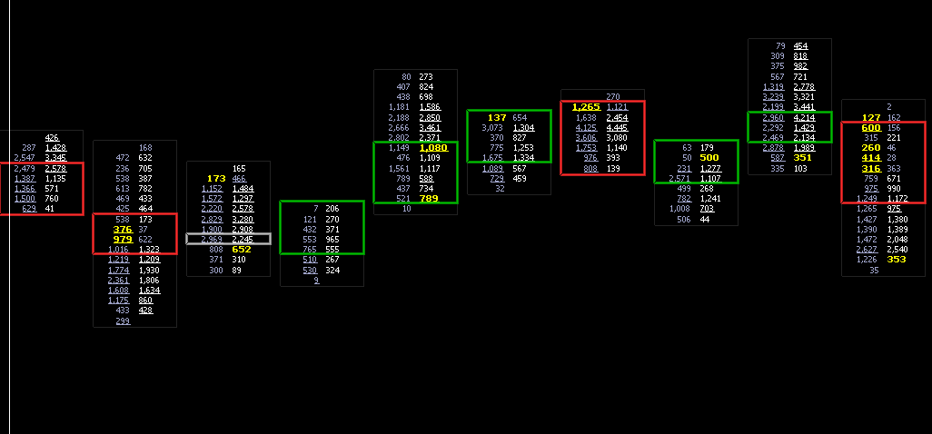Select the 1,675 bid value
The image size is (932, 434).
click(492, 157)
